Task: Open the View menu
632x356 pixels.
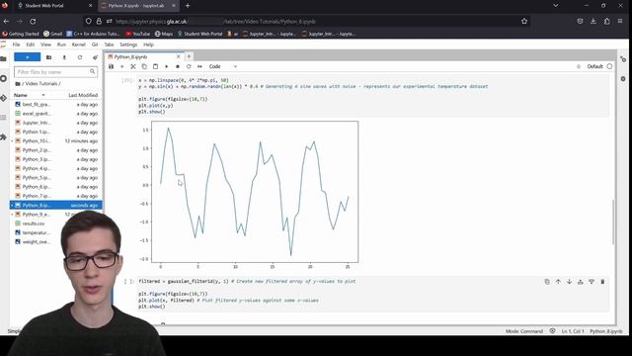Action: 45,44
